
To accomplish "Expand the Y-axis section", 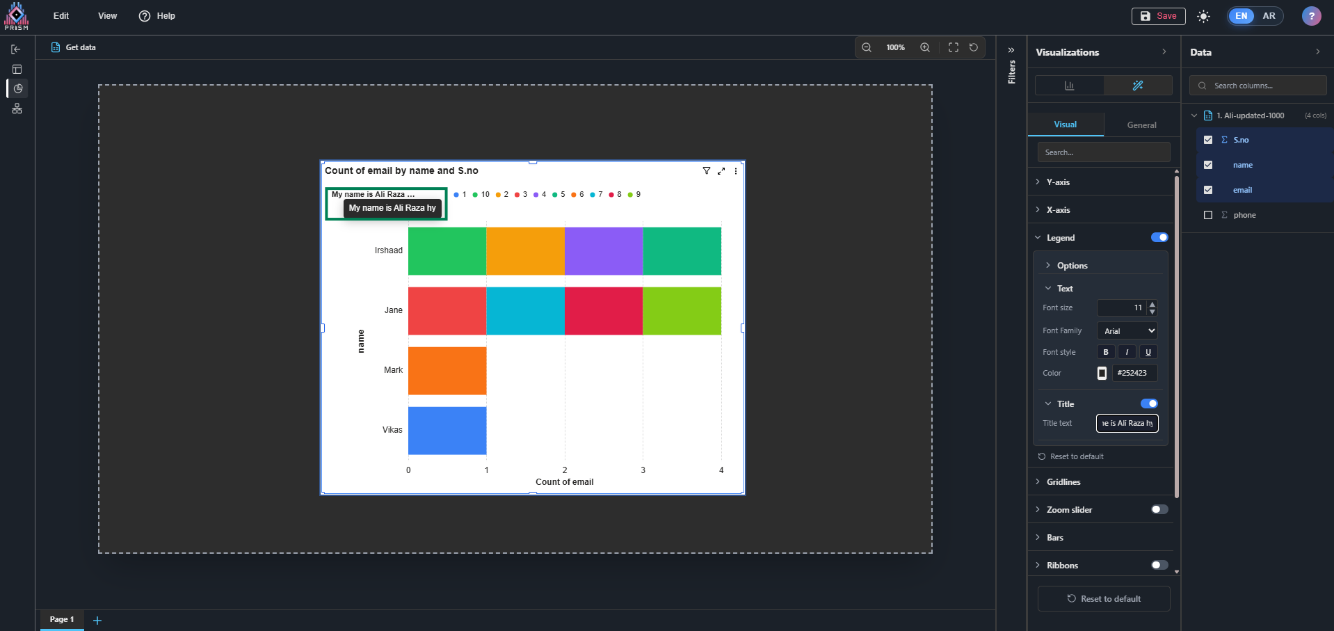I will (1058, 182).
